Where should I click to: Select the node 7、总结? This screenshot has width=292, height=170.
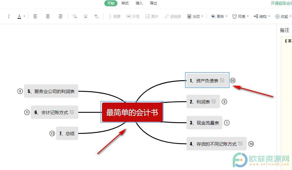coord(67,133)
